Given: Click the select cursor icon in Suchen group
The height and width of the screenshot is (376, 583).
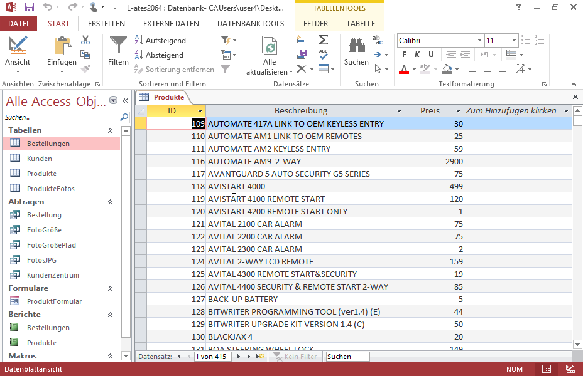Looking at the screenshot, I should pos(378,69).
